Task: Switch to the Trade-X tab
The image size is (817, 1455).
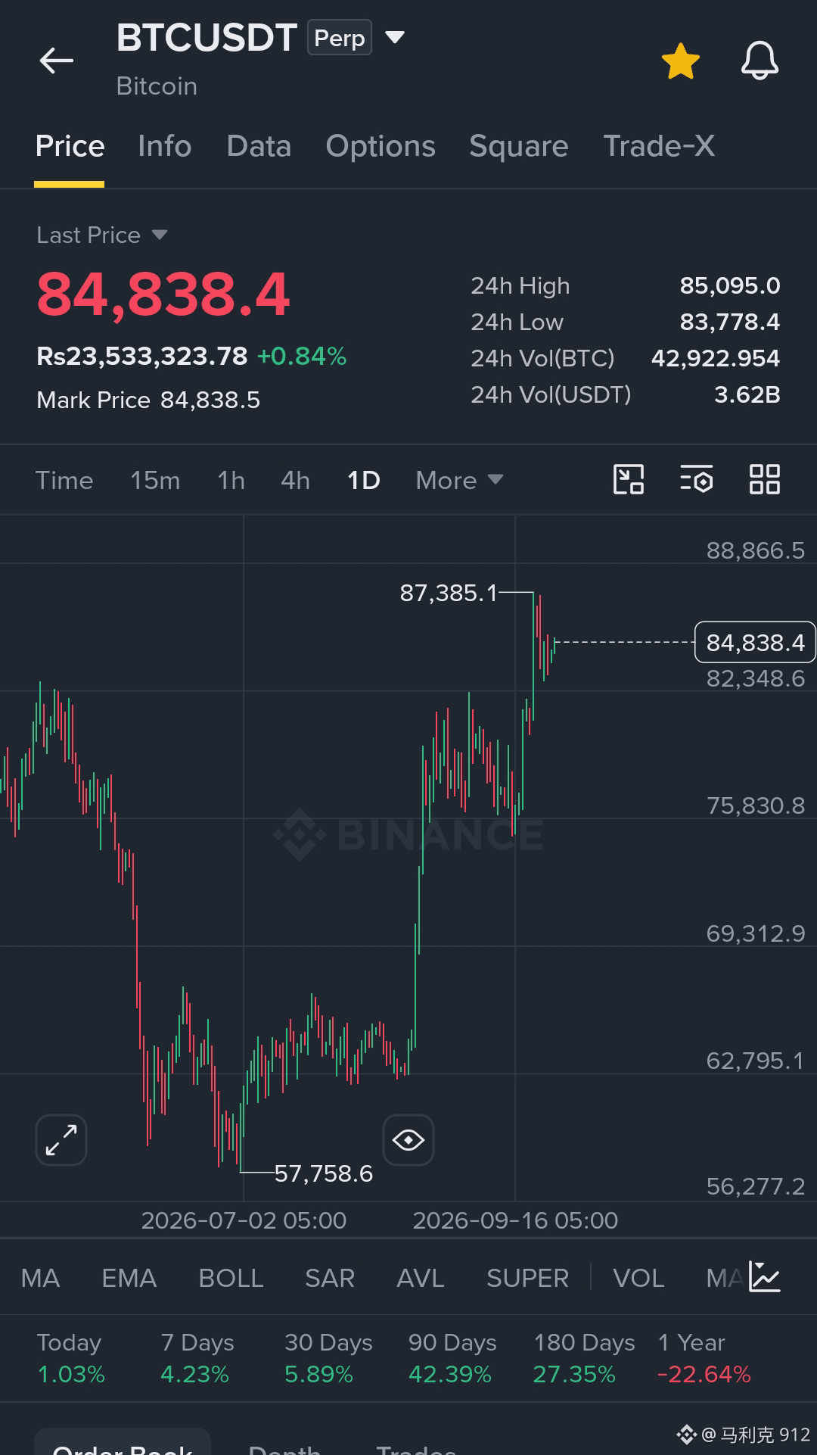Action: [659, 146]
